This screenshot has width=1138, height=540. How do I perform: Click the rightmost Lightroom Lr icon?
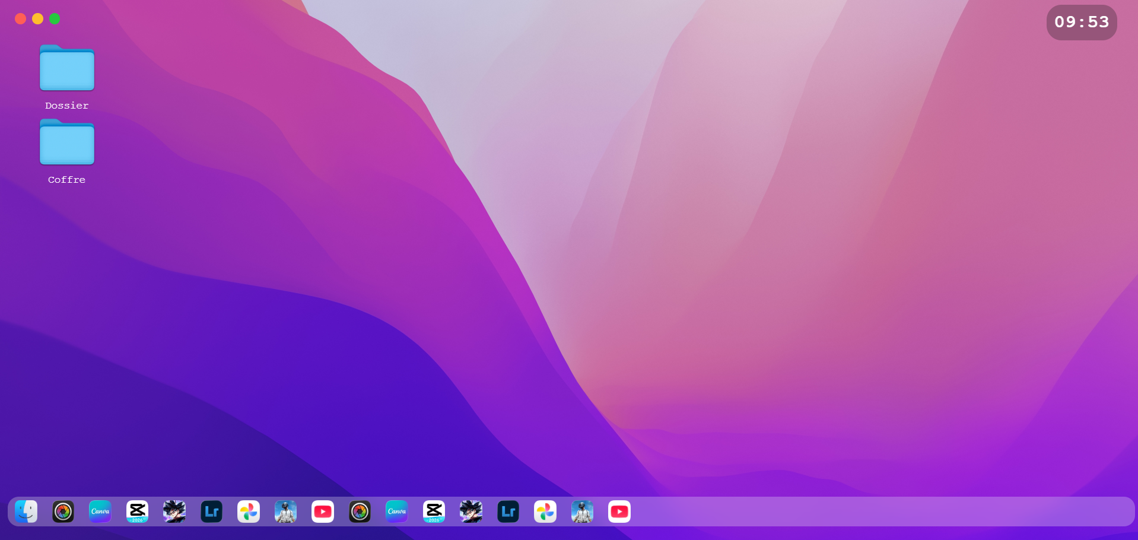[508, 512]
